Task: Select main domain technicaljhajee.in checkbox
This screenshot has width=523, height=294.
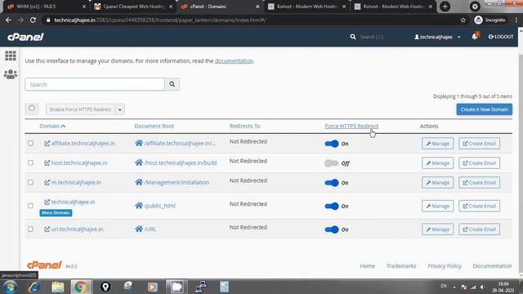Action: coord(30,205)
